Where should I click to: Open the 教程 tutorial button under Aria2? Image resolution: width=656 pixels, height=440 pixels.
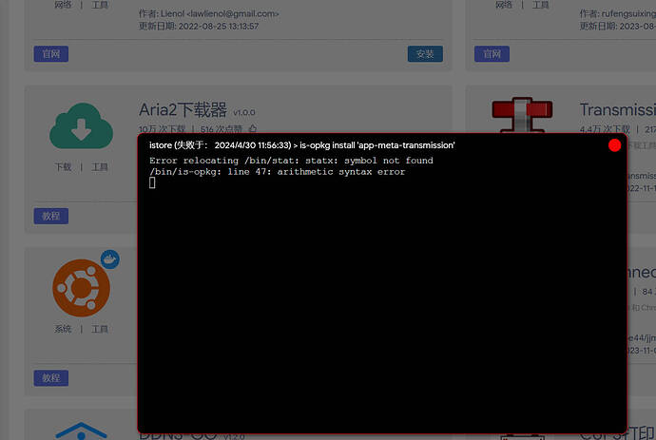(x=51, y=216)
